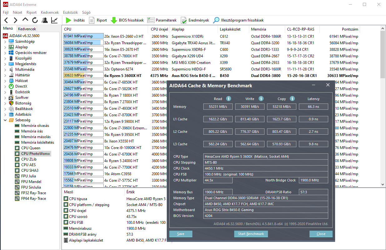
Task: Open the graph chart toolbar icon
Action: point(54,20)
